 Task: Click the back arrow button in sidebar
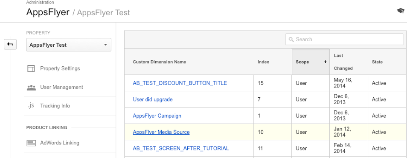click(x=10, y=44)
